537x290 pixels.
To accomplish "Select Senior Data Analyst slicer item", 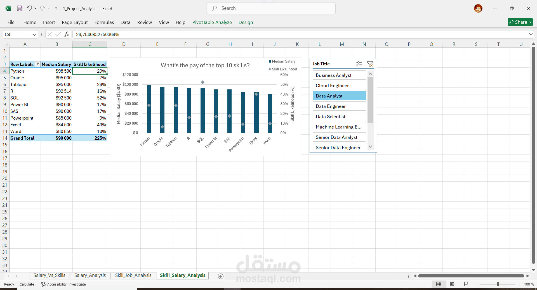I will (x=339, y=137).
